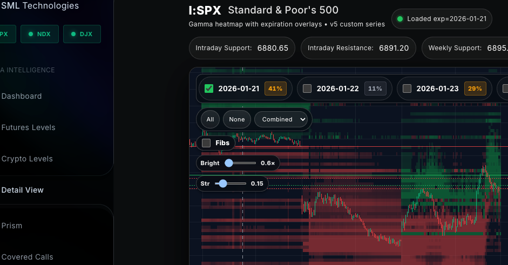Click the Standard & Poor's 500 title
508x265 pixels.
[x=283, y=10]
